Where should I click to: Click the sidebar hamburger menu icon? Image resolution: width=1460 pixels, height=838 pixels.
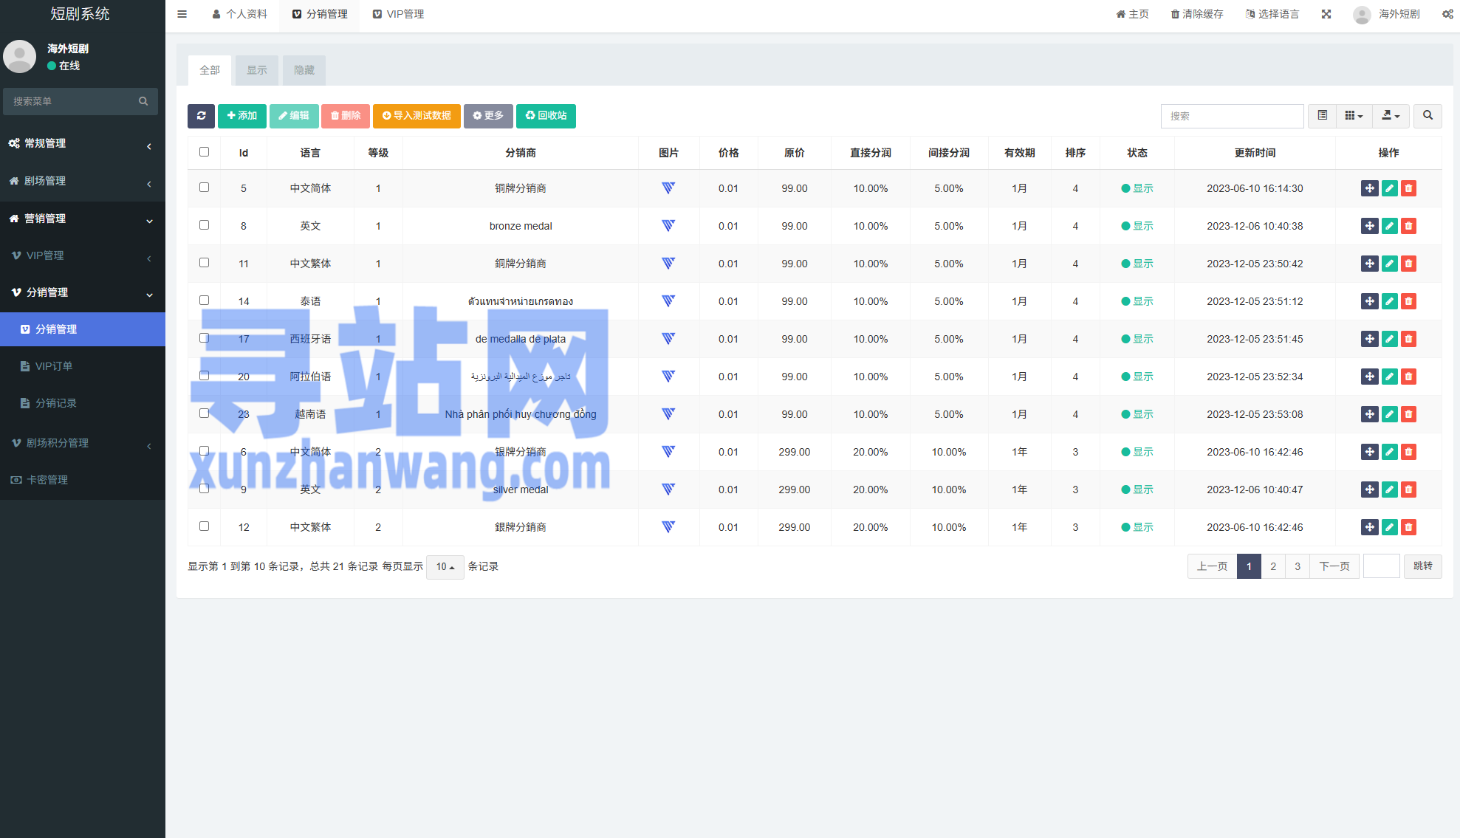click(182, 14)
